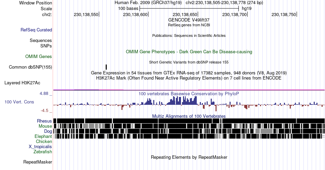Viewport: 325px width, 170px height.
Task: Click Publications: Sequences in Scientific Articles title
Action: (x=189, y=36)
